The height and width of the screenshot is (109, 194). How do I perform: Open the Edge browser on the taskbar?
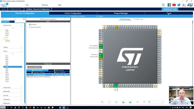(x=23, y=107)
